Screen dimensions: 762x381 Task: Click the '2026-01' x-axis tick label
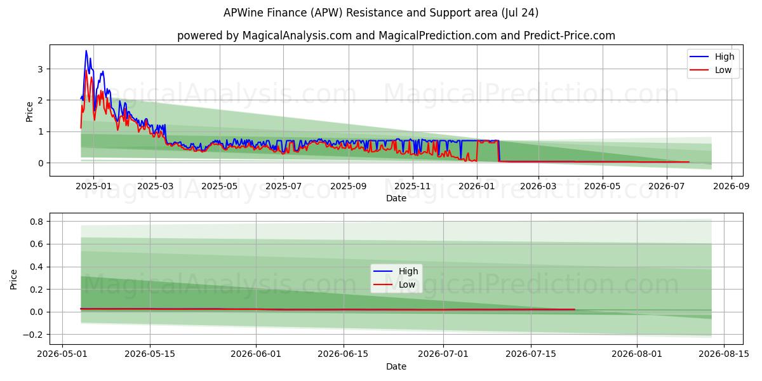pos(476,187)
